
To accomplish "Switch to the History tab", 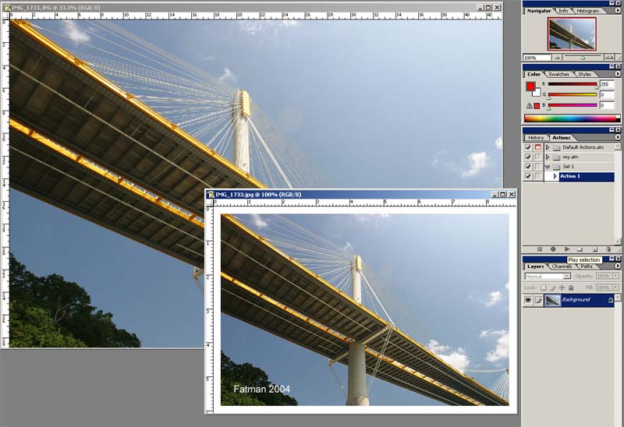I will 536,138.
